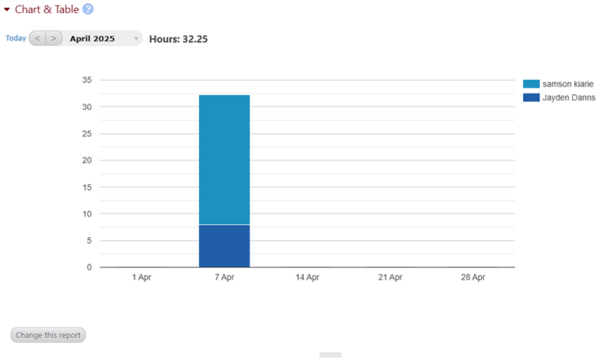Advance to next month with right arrow
The image size is (597, 358).
click(54, 38)
